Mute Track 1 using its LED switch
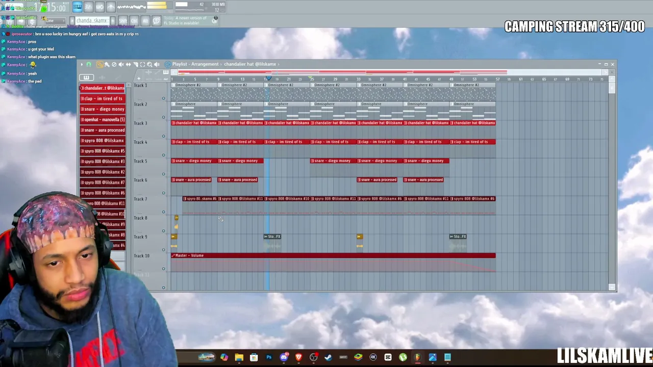Screen dimensions: 653x367 click(164, 98)
